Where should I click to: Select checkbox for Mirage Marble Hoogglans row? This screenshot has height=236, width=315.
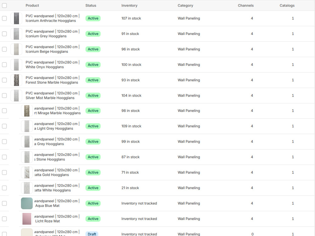[4, 110]
